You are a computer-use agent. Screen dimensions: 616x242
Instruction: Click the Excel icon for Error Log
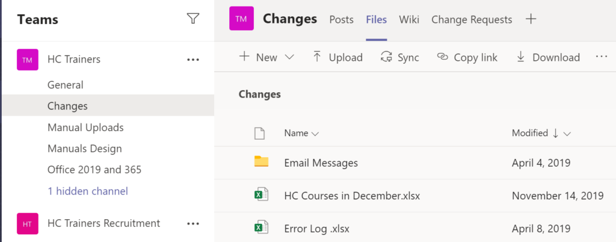(x=260, y=228)
